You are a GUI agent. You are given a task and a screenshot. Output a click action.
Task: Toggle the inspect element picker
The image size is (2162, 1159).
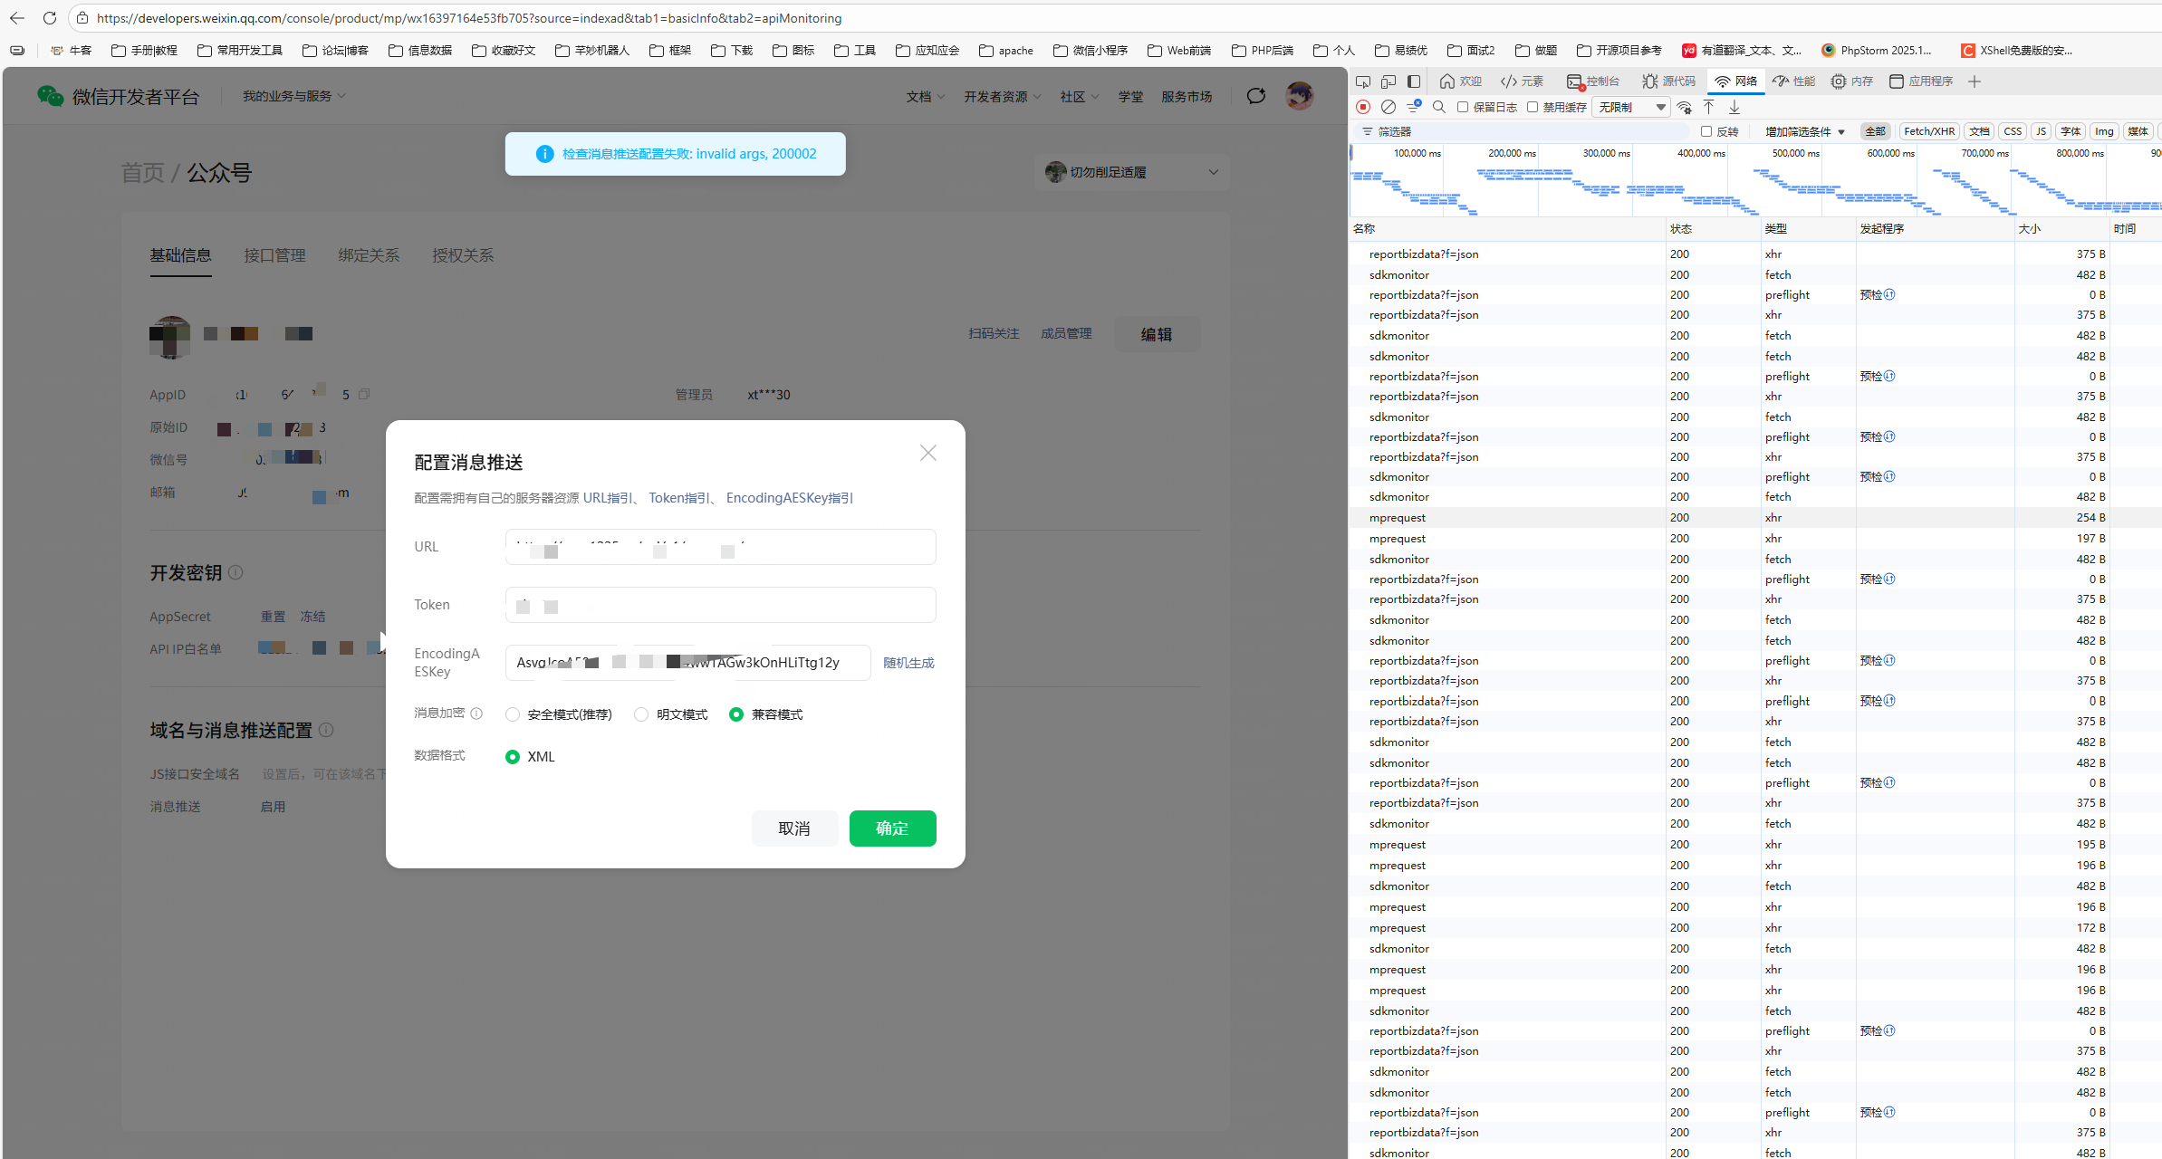[x=1362, y=81]
